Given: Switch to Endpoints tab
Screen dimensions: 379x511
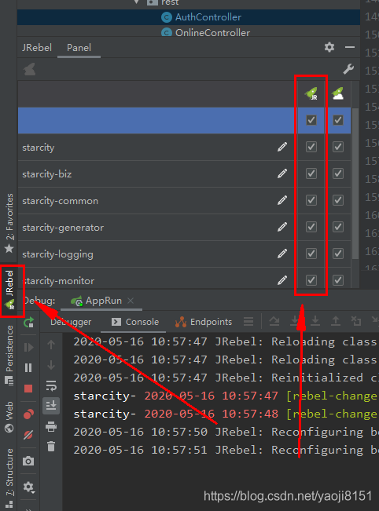Looking at the screenshot, I should pos(204,322).
